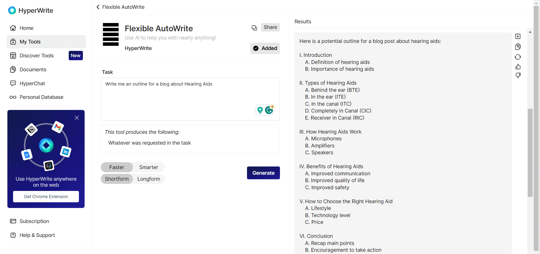Click the Discover Tools store icon

13,56
